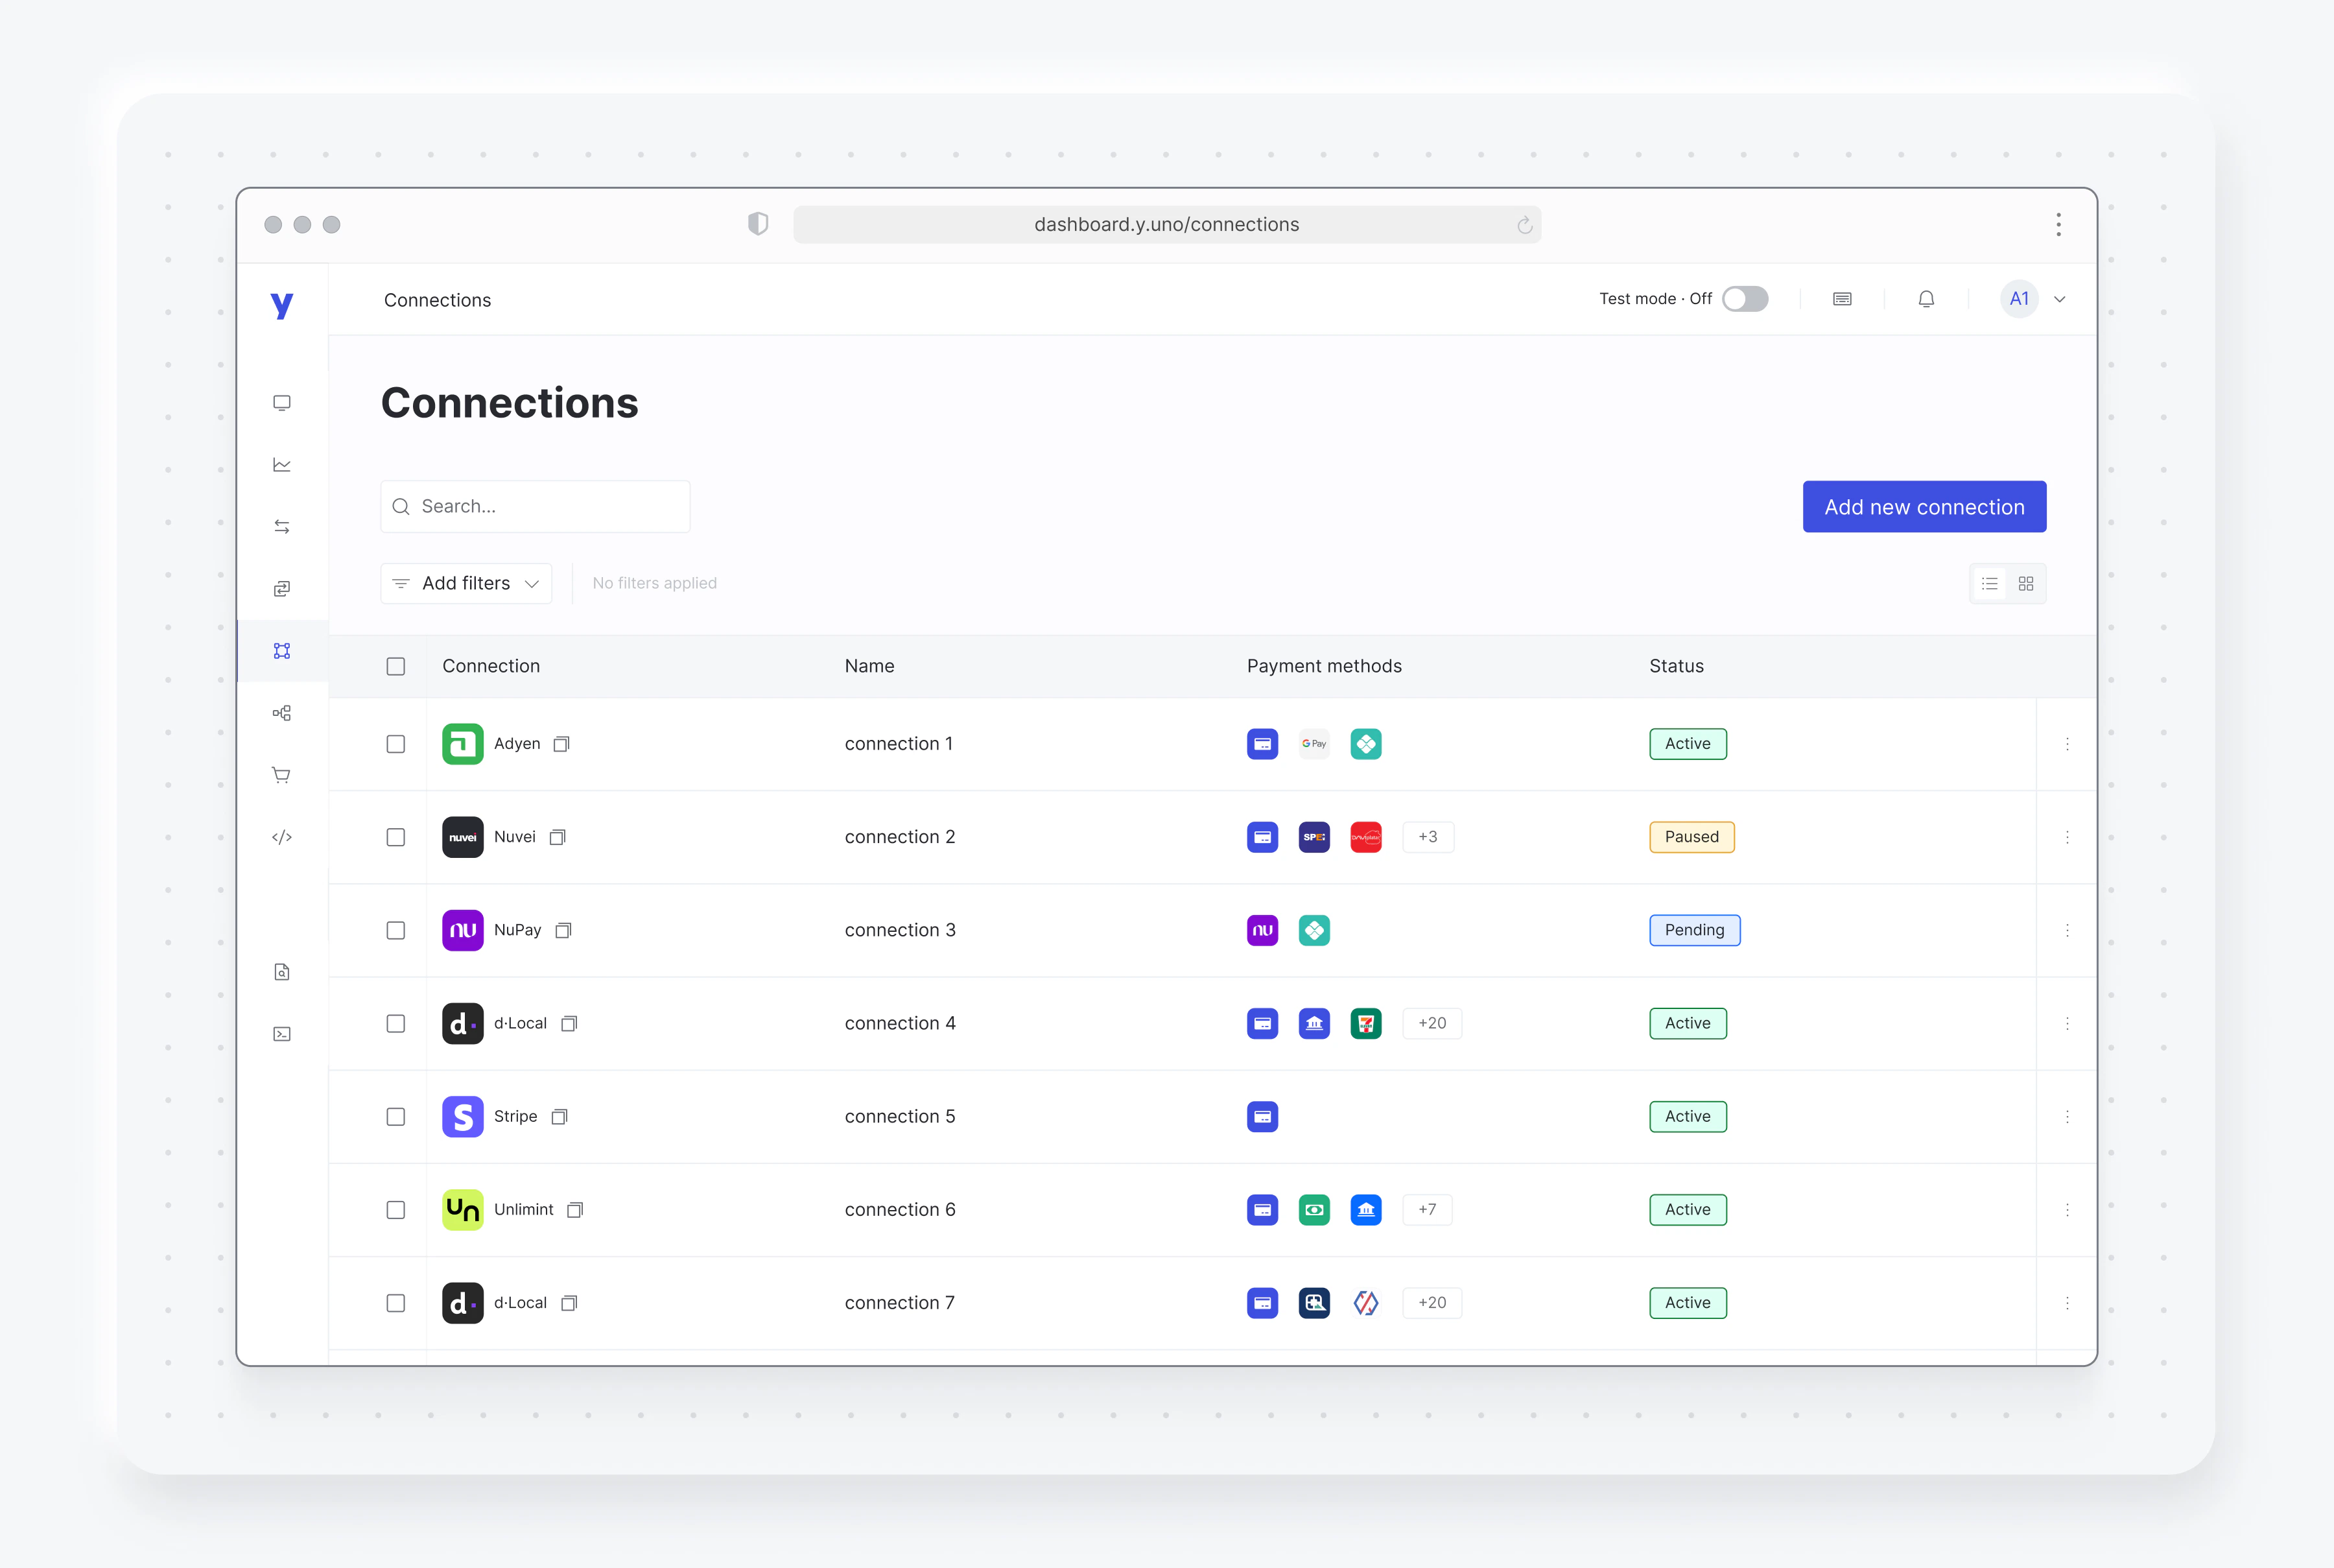
Task: Open the terminal sidebar icon
Action: (x=282, y=1034)
